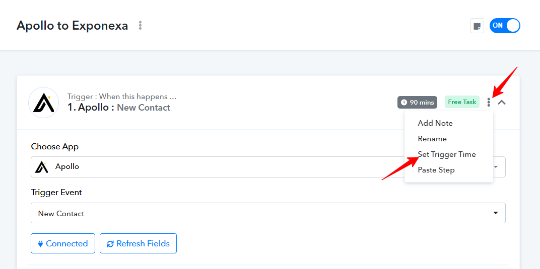Collapse the trigger step with chevron arrow
This screenshot has width=540, height=269.
click(x=502, y=102)
